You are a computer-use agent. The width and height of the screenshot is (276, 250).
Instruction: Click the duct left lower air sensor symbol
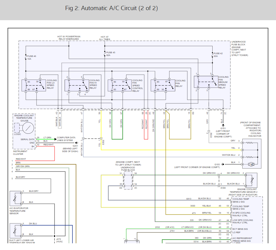(16, 231)
